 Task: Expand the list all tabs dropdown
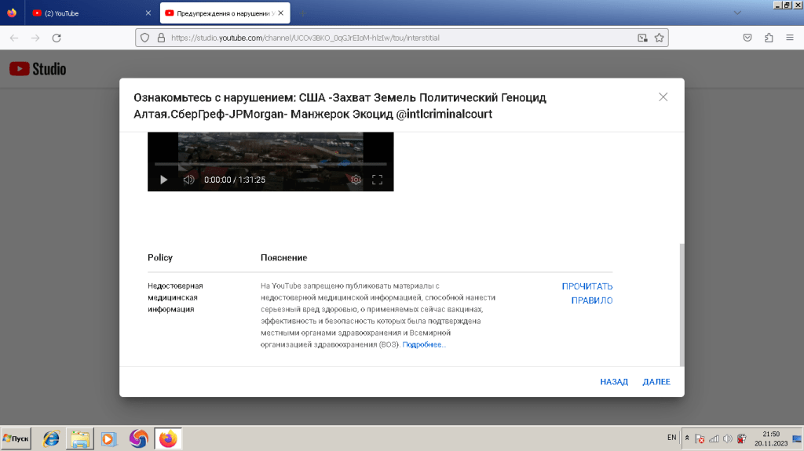click(736, 13)
